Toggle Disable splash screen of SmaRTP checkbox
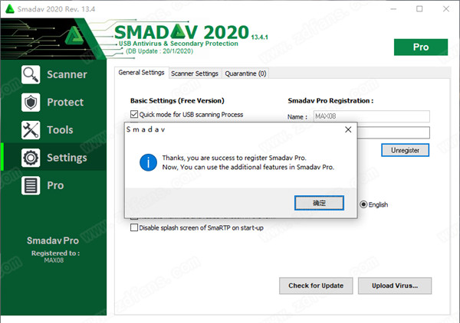The height and width of the screenshot is (323, 460). point(134,227)
